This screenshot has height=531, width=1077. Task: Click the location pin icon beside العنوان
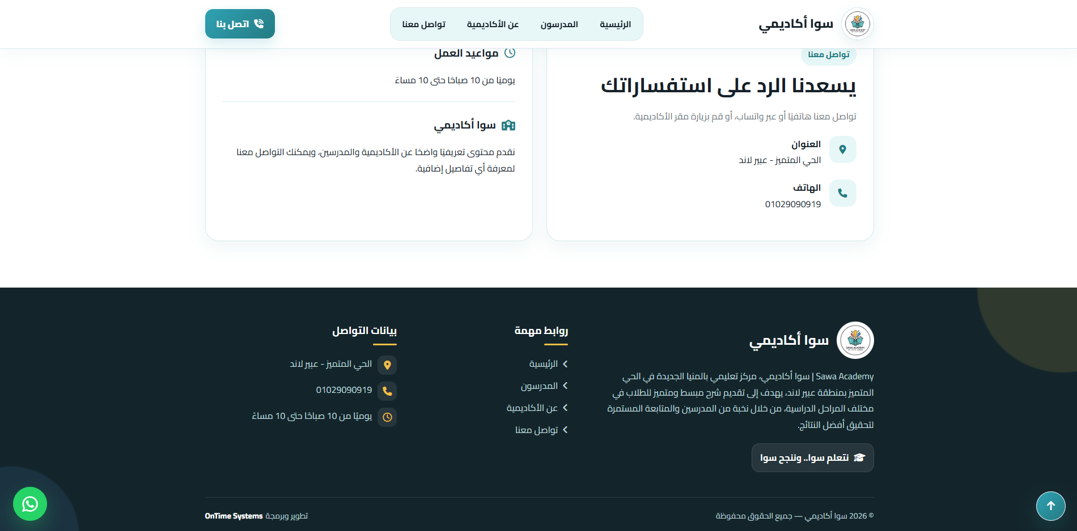click(842, 149)
